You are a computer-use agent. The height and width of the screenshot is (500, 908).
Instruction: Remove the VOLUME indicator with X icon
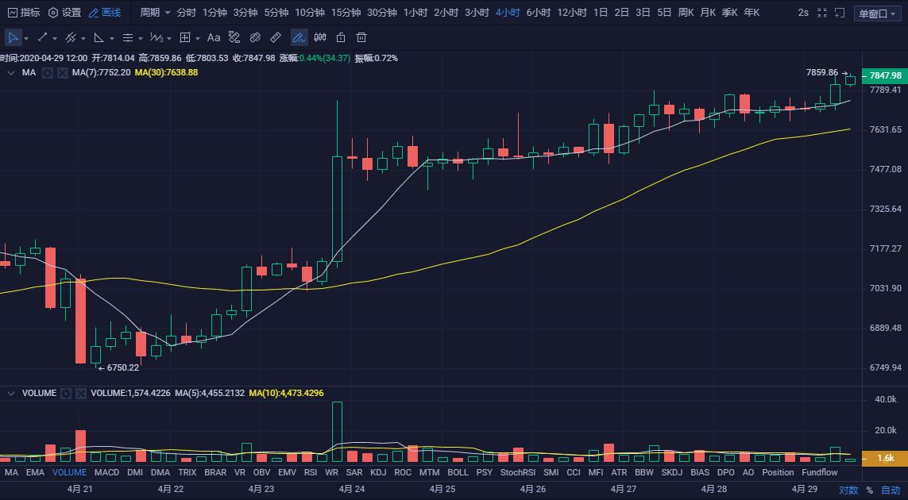pyautogui.click(x=82, y=393)
